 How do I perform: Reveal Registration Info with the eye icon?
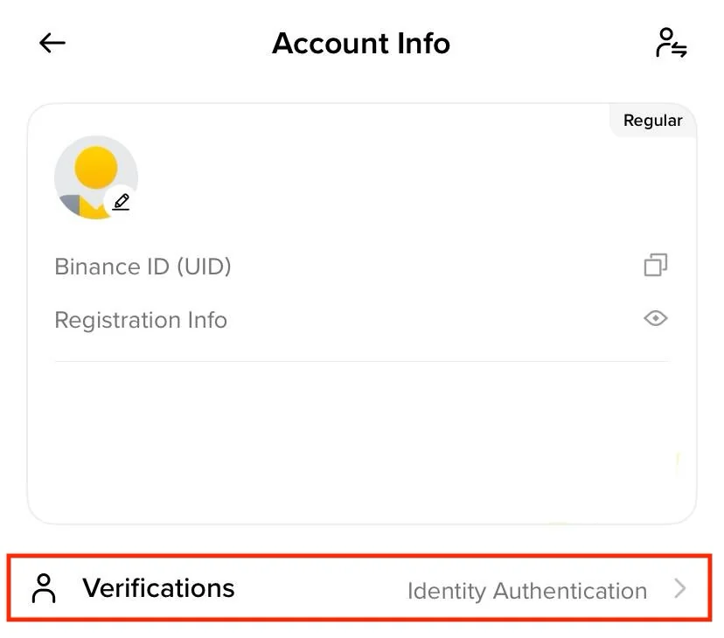coord(656,318)
